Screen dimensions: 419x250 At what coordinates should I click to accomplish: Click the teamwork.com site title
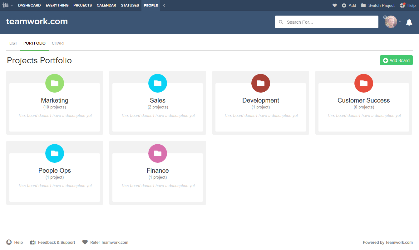click(x=37, y=21)
